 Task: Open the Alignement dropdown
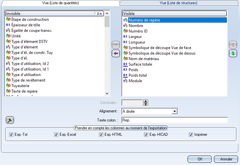[x=175, y=111]
